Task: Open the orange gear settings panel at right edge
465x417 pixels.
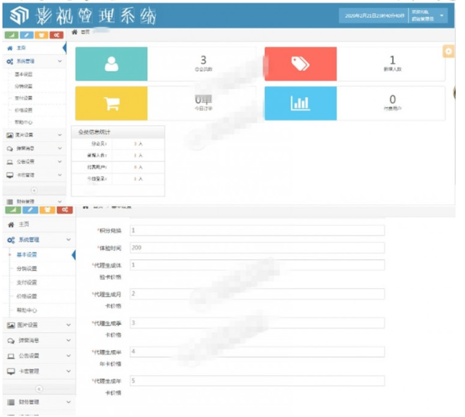Action: click(x=448, y=51)
